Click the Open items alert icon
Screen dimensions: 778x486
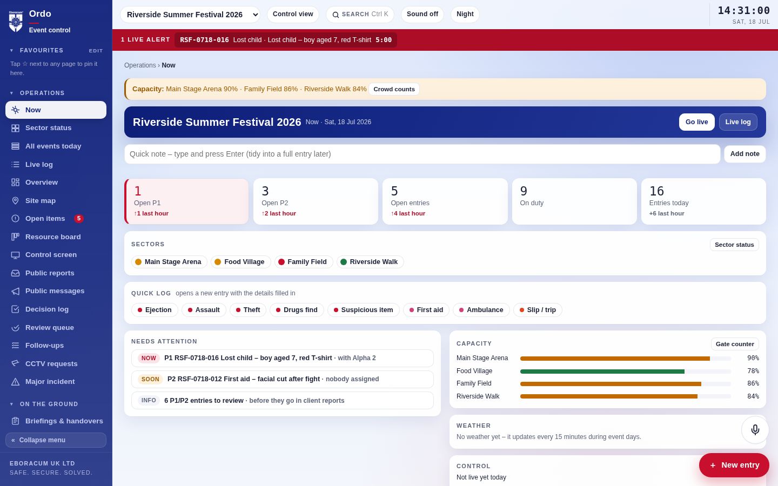(15, 219)
